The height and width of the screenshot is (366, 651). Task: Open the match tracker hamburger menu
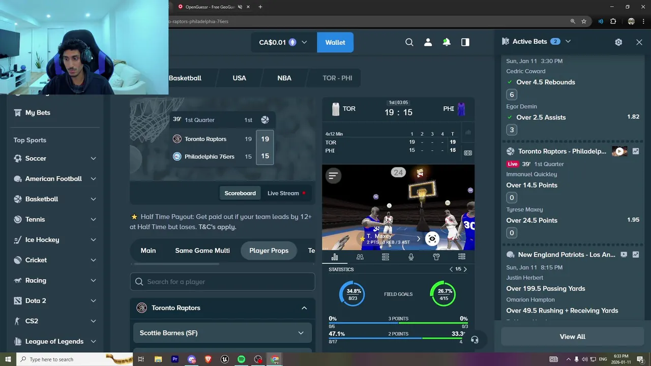[333, 175]
